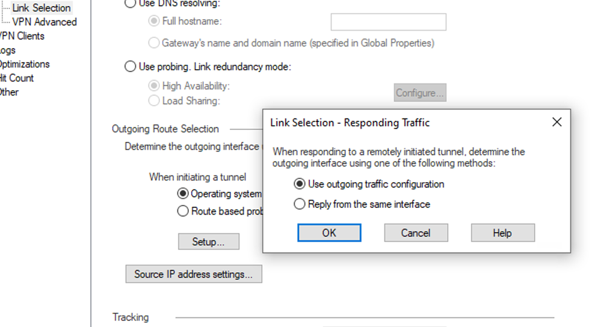Open Link Selection tree item
This screenshot has height=327, width=601.
42,8
